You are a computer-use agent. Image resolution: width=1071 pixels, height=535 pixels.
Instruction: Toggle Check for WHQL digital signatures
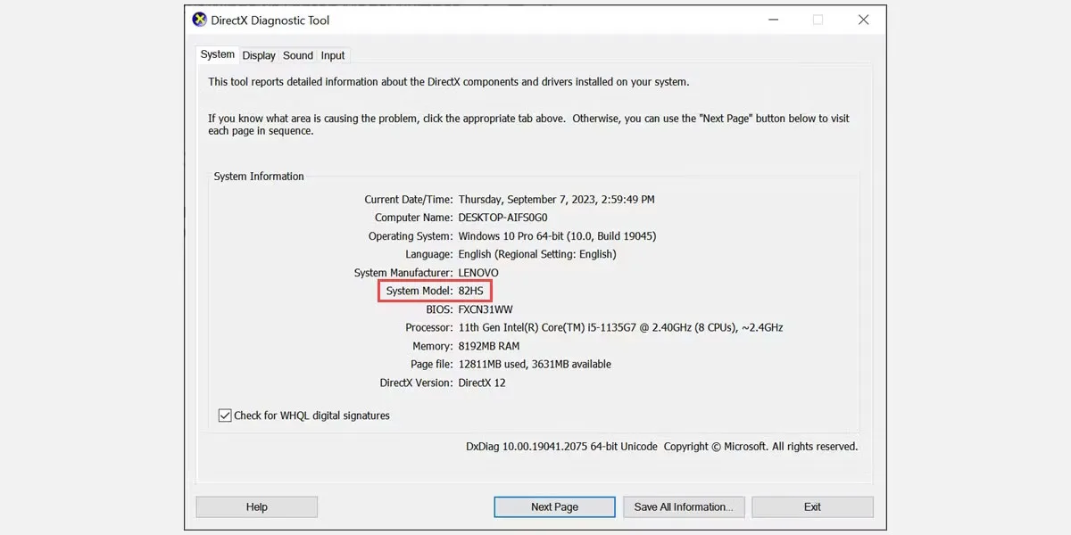pos(224,415)
